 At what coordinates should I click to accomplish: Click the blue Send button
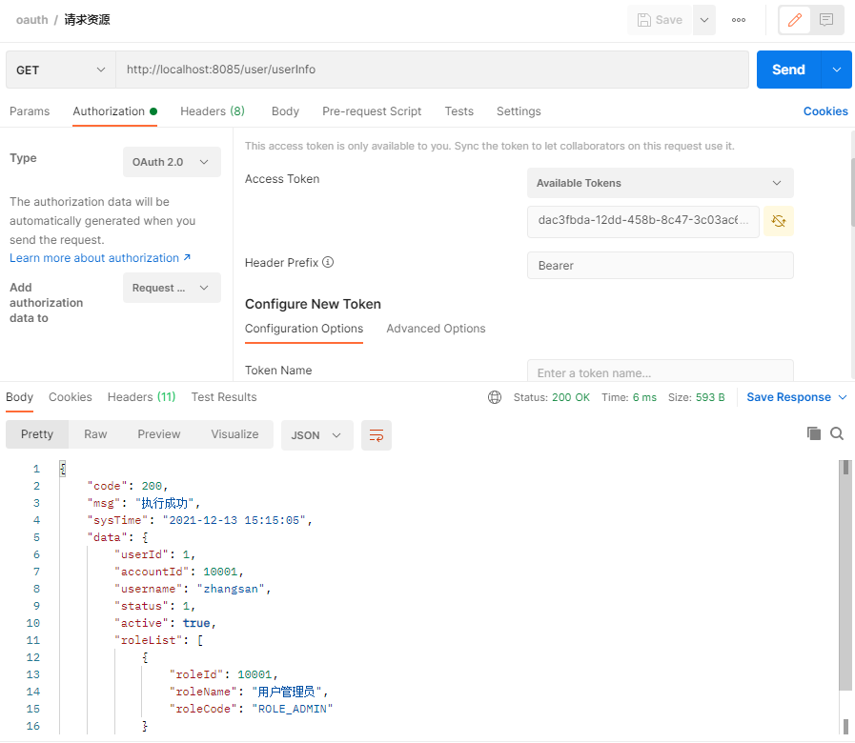coord(788,70)
